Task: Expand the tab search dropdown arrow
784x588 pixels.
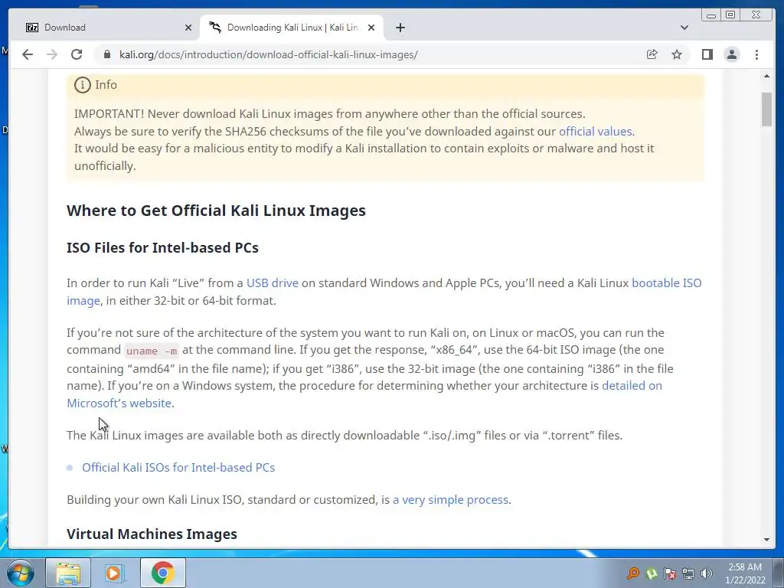Action: point(684,28)
